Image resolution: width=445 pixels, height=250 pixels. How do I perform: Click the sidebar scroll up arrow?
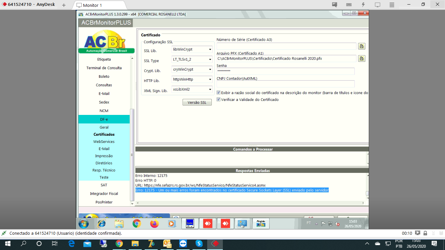pyautogui.click(x=132, y=58)
